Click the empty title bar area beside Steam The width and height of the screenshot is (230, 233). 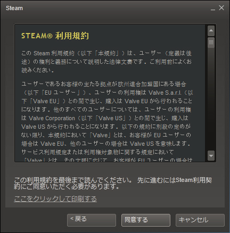116,8
